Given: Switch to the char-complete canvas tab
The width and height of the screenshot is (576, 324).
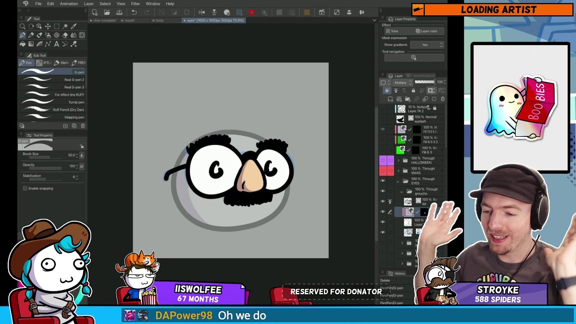Looking at the screenshot, I should (104, 20).
